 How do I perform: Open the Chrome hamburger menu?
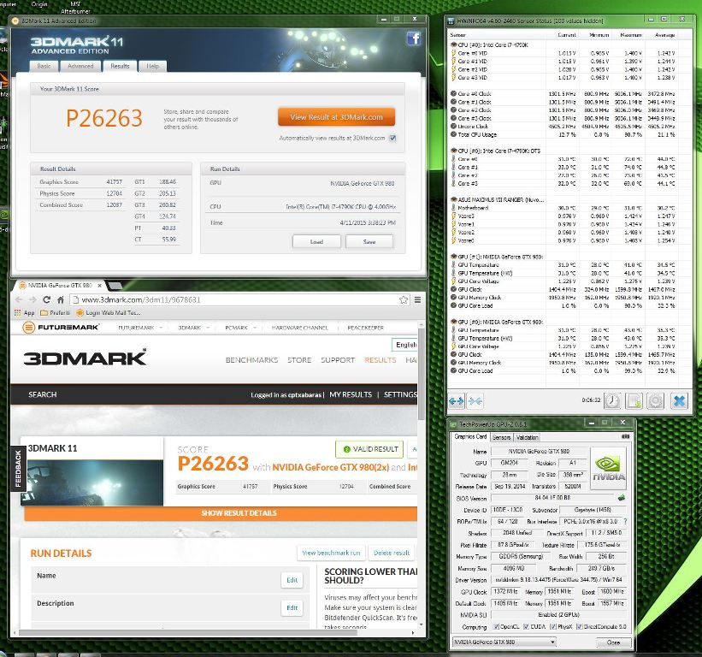(x=417, y=299)
